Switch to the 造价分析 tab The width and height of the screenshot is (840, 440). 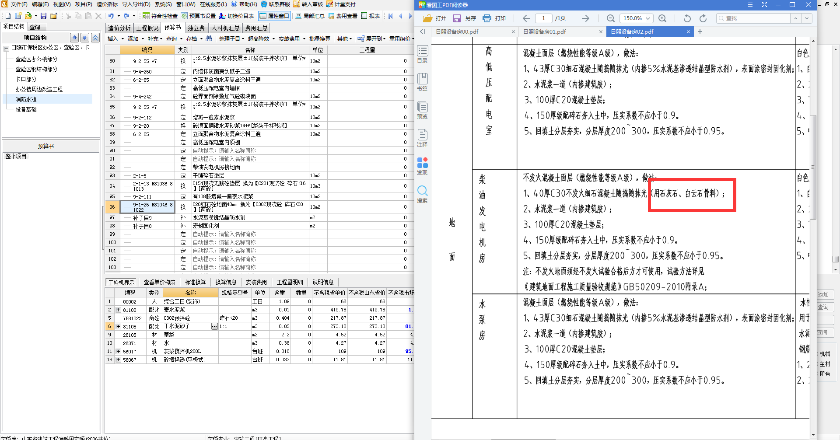(x=119, y=28)
